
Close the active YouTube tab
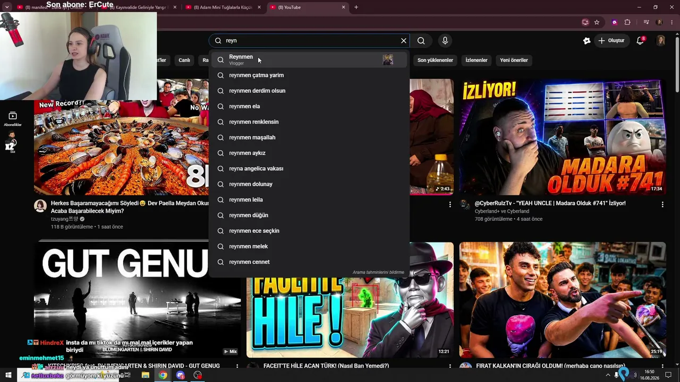click(x=344, y=7)
